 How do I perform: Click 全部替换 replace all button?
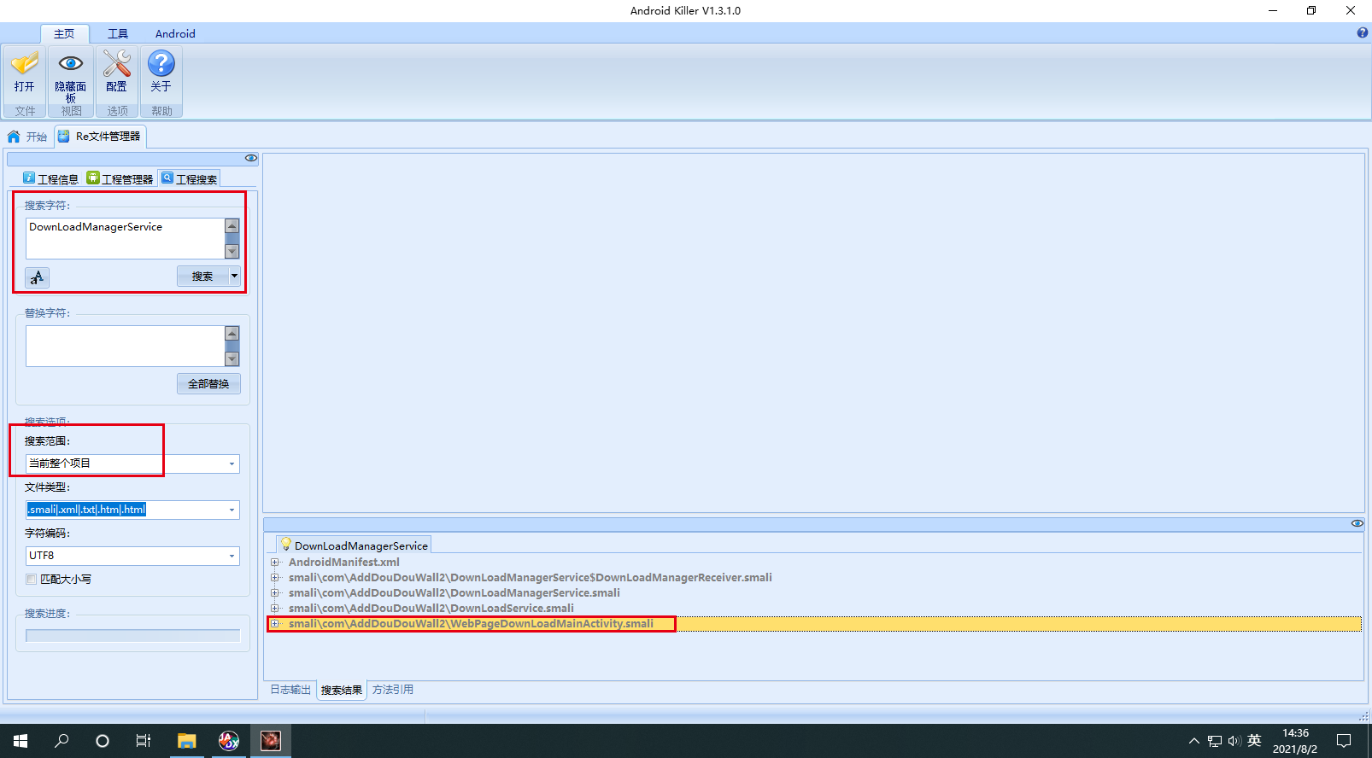coord(208,383)
